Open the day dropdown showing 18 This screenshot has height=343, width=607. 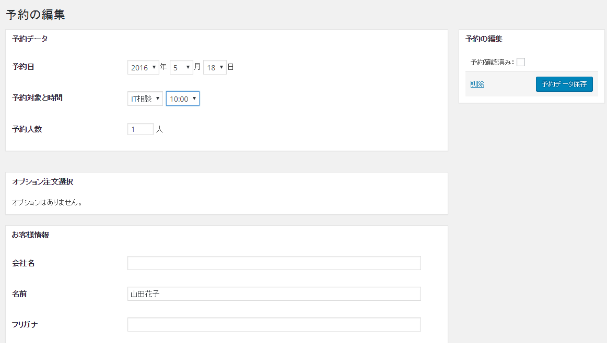pos(215,67)
